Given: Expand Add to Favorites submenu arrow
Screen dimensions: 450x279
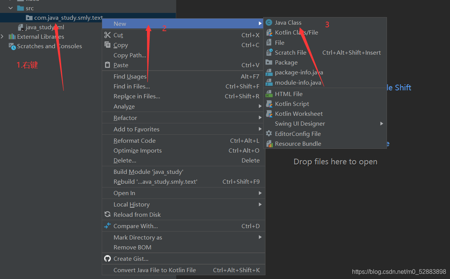Looking at the screenshot, I should (x=260, y=129).
